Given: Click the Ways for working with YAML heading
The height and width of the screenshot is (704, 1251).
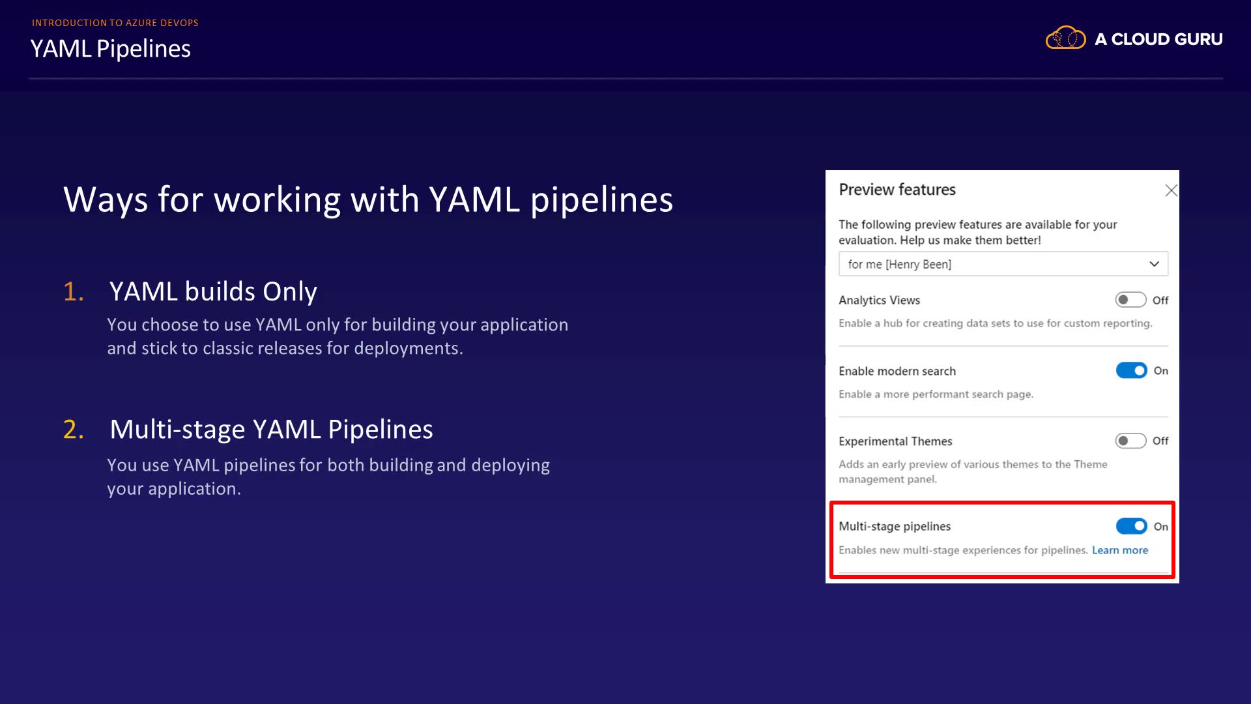Looking at the screenshot, I should (368, 199).
